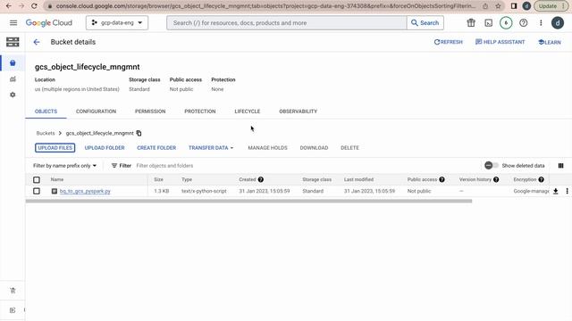This screenshot has width=572, height=321.
Task: Click the Encryption column help icon
Action: [541, 179]
